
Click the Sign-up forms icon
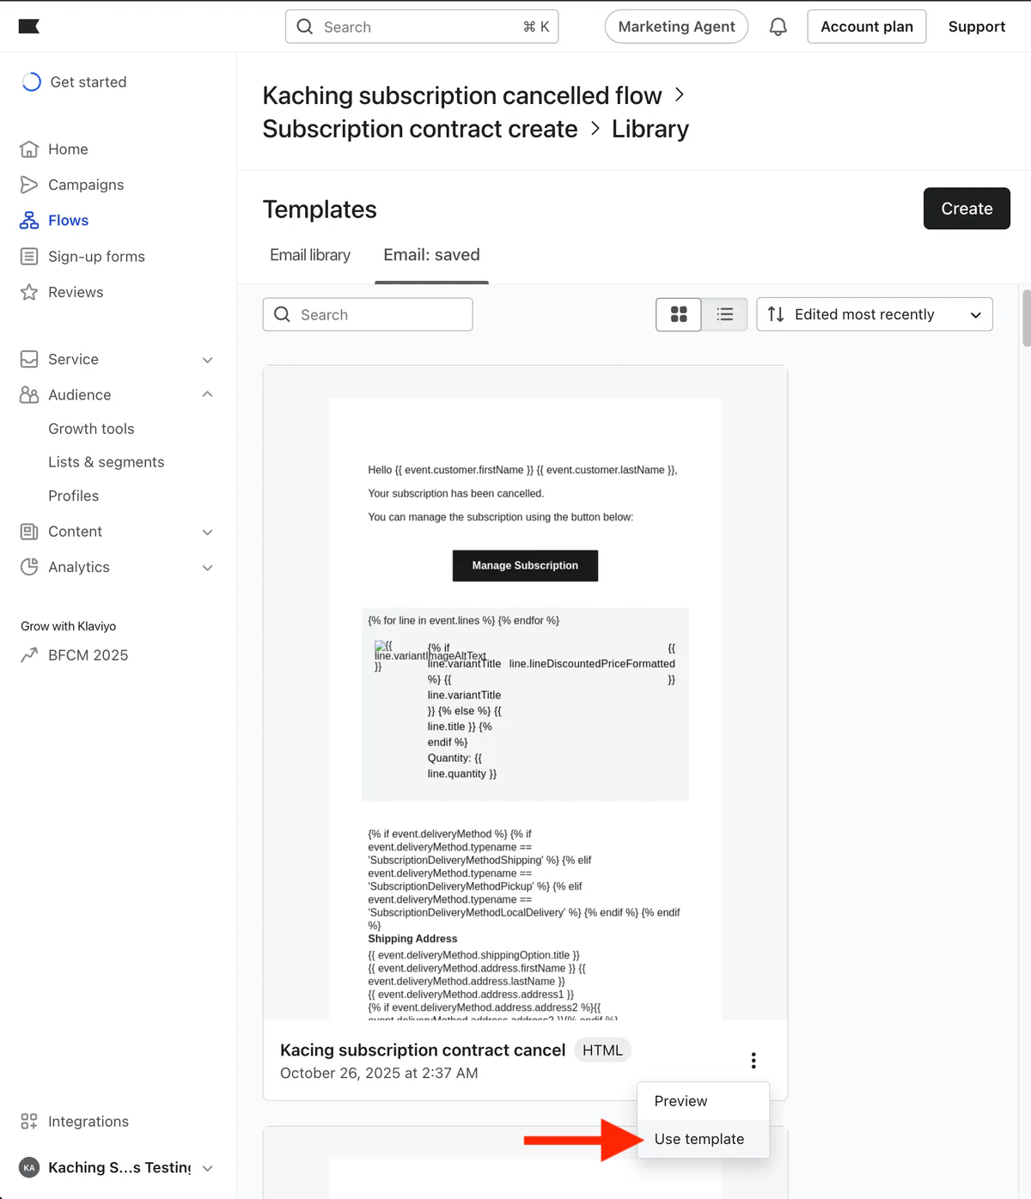pos(29,257)
